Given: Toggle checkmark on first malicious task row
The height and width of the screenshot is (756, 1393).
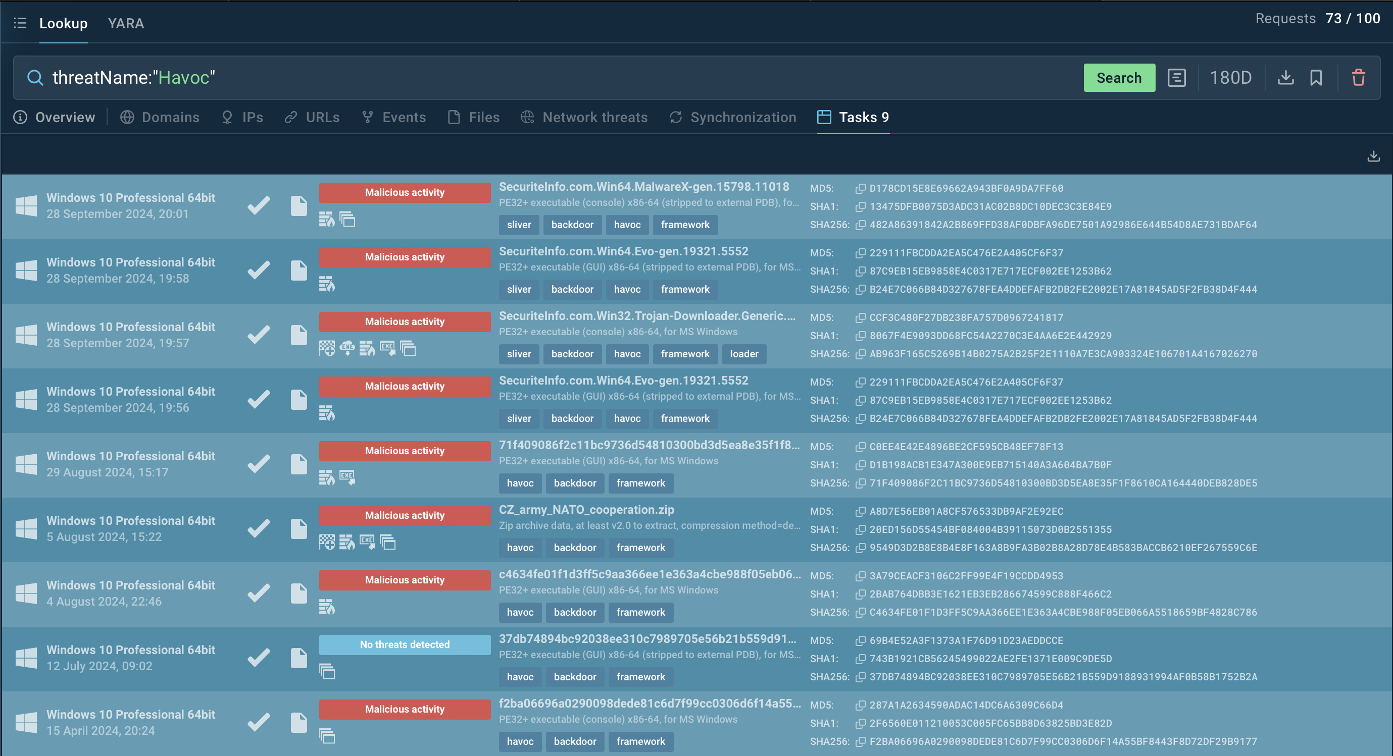Looking at the screenshot, I should tap(259, 205).
